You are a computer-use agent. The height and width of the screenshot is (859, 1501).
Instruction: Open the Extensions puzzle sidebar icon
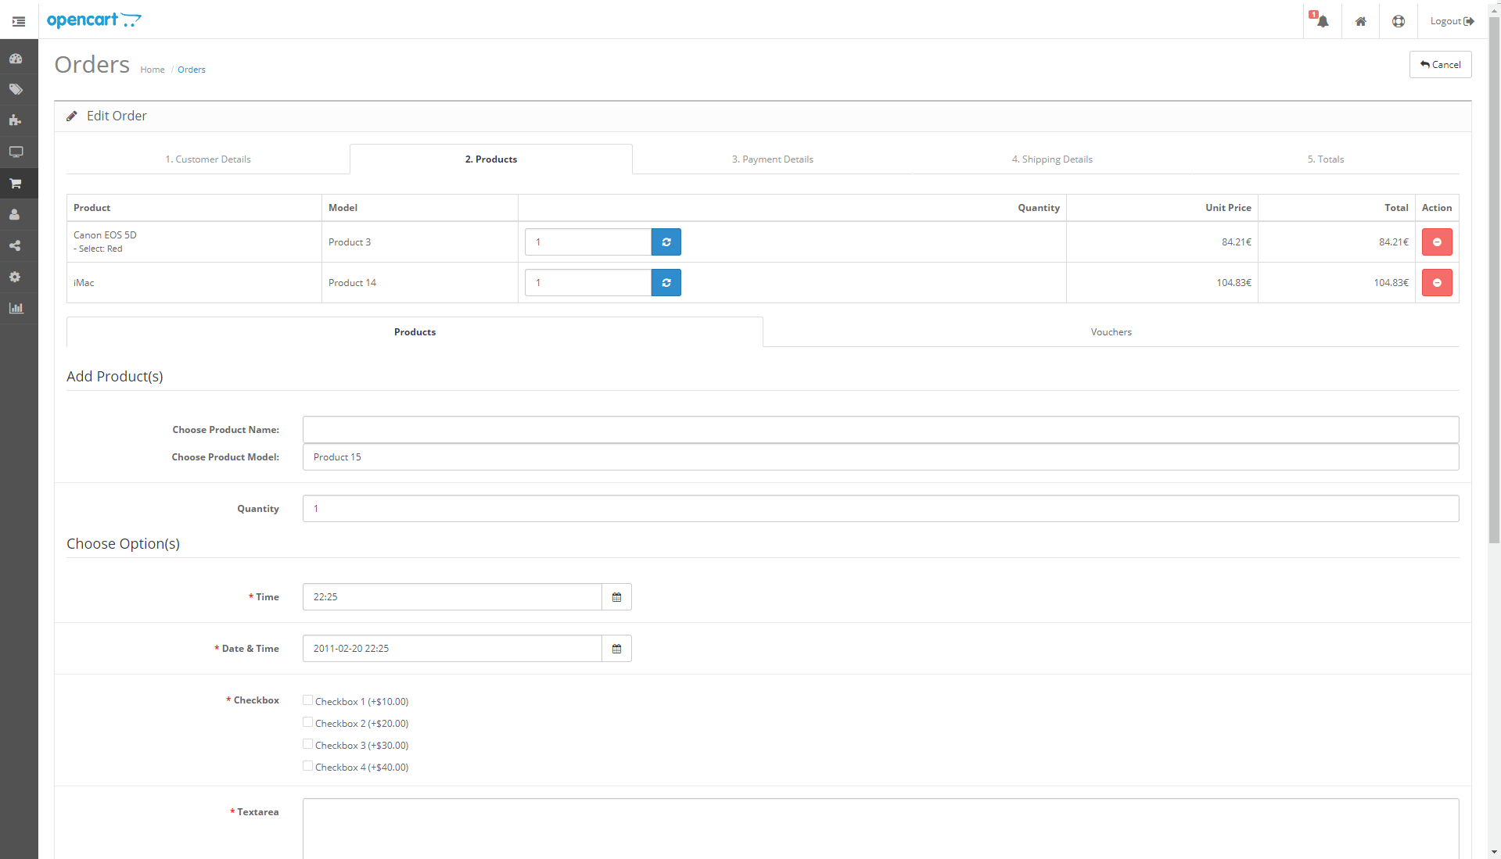[16, 120]
